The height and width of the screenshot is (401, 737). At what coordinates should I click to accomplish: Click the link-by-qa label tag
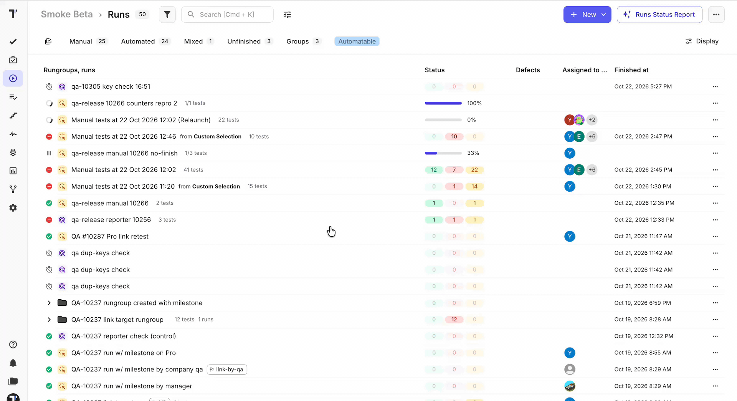[227, 370]
